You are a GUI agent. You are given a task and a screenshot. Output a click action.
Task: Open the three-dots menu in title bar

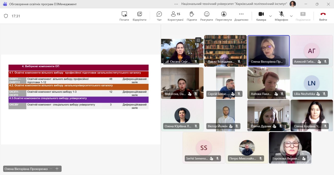point(176,4)
